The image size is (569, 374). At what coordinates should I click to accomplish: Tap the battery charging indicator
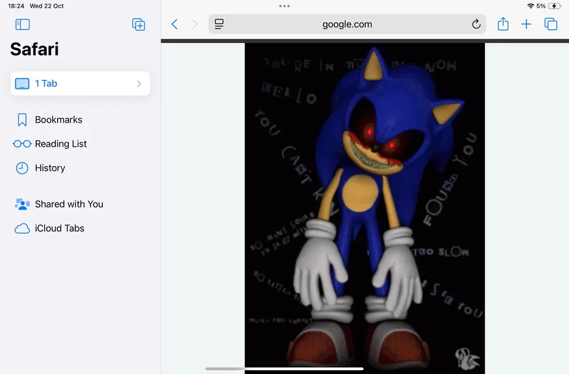click(x=554, y=6)
